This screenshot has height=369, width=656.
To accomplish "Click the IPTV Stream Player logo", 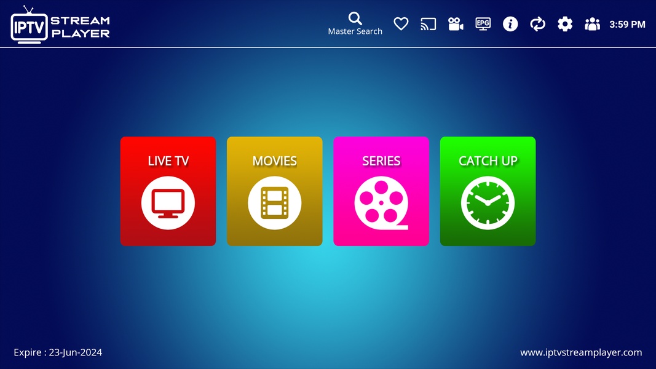I will point(60,25).
